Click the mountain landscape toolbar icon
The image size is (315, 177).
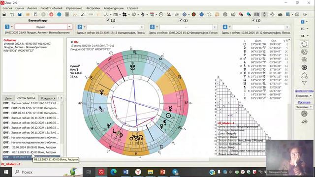coord(169,14)
